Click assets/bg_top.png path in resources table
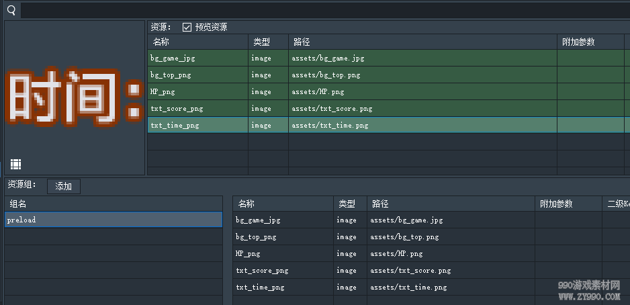630x305 pixels. tap(326, 75)
